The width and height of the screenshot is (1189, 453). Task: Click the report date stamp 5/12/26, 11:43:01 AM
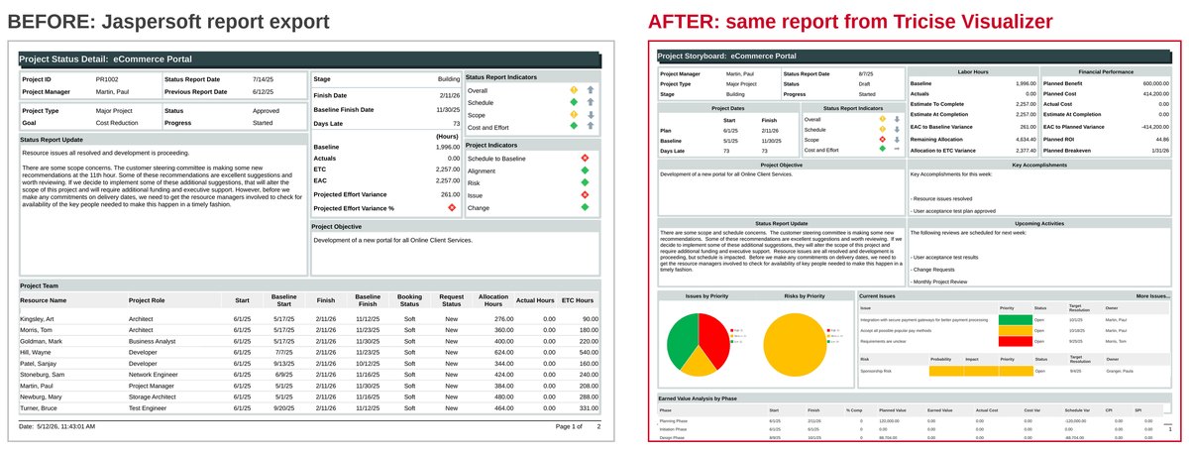[57, 426]
